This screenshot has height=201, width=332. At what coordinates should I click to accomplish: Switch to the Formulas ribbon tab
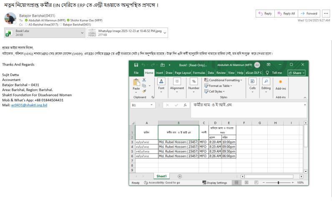pos(199,73)
